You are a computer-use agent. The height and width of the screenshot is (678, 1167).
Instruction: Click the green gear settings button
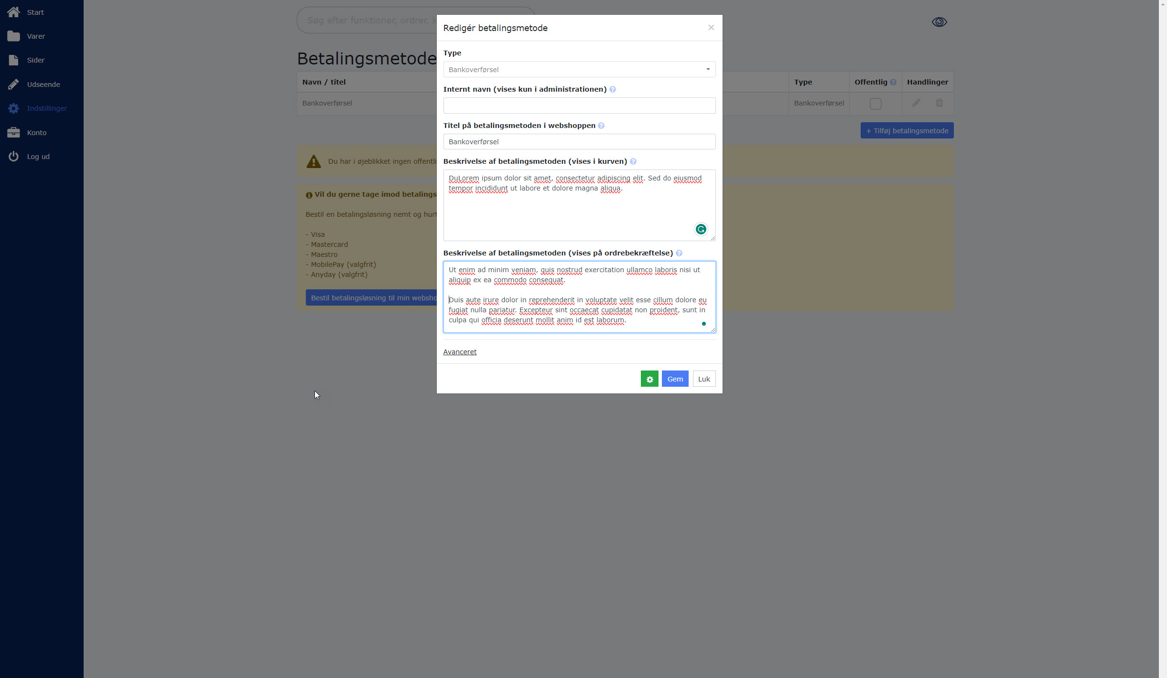(649, 379)
